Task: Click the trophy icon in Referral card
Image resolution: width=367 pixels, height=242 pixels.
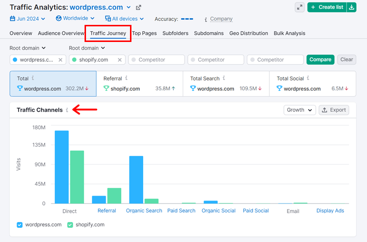Action: (106, 88)
